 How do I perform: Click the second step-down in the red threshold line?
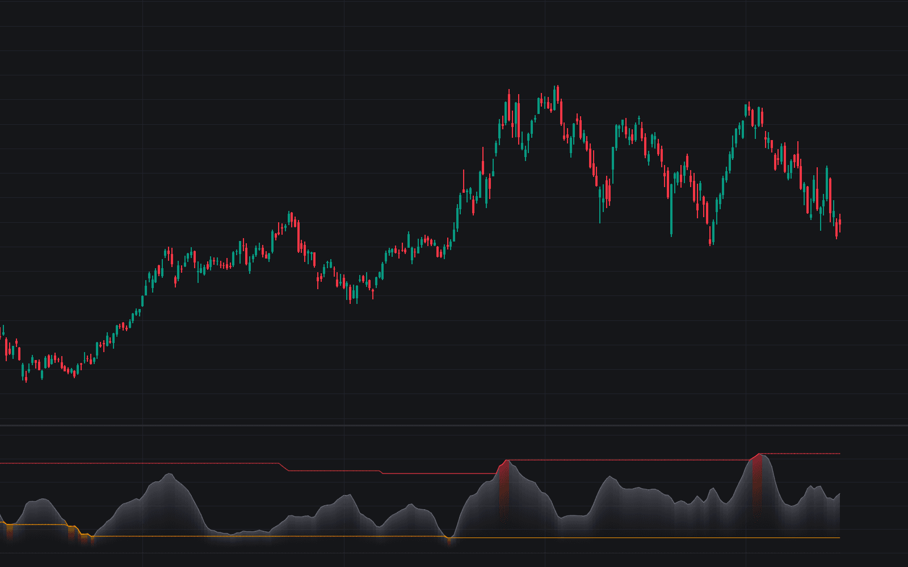[381, 472]
